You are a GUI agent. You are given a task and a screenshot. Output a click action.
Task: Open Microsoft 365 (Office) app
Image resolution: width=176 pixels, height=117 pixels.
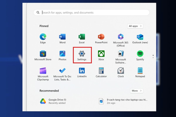(121, 37)
